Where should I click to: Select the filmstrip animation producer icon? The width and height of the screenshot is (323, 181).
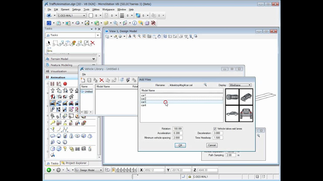pyautogui.click(x=52, y=84)
